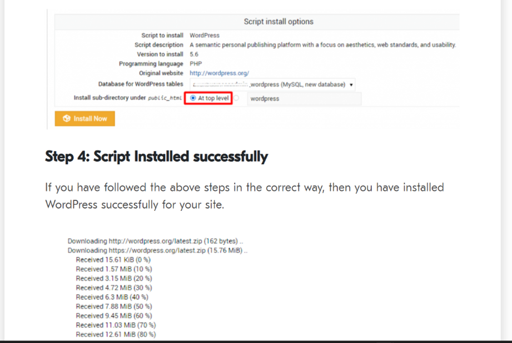This screenshot has width=512, height=343.
Task: Click the wordpress sub-directory input field
Action: pos(304,99)
